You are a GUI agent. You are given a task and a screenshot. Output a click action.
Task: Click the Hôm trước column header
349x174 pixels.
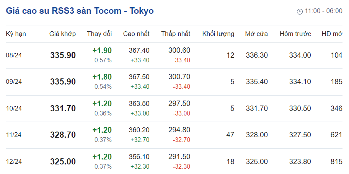click(295, 34)
